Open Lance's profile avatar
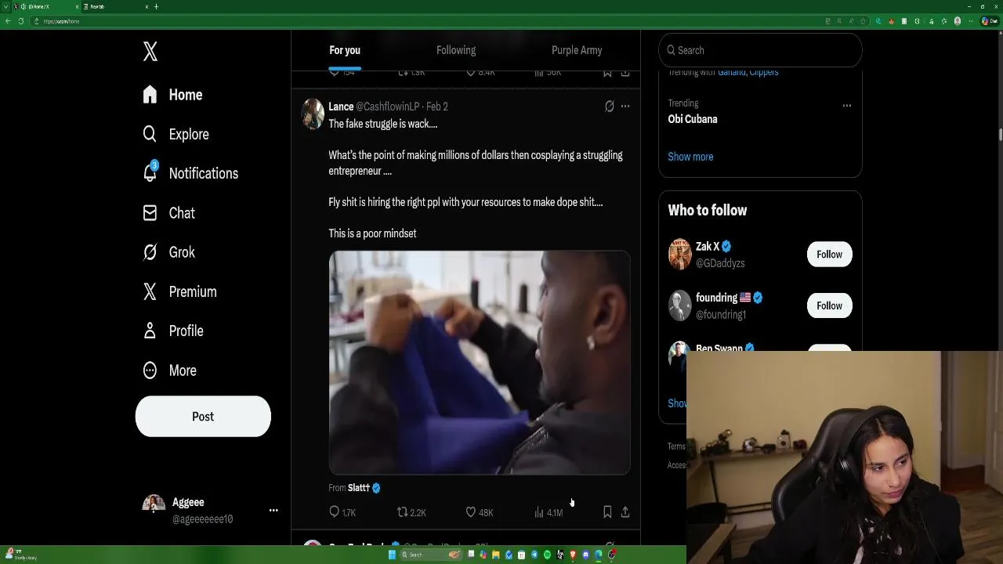1003x564 pixels. point(313,114)
